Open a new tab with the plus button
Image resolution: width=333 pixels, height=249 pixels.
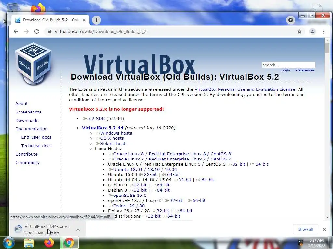pyautogui.click(x=97, y=20)
